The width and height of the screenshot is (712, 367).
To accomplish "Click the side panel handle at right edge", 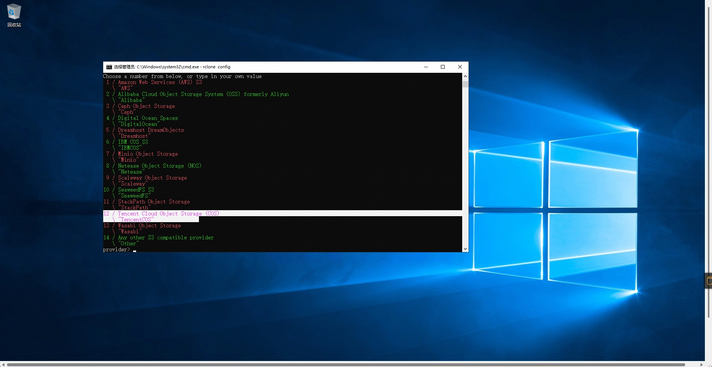I will tap(708, 281).
